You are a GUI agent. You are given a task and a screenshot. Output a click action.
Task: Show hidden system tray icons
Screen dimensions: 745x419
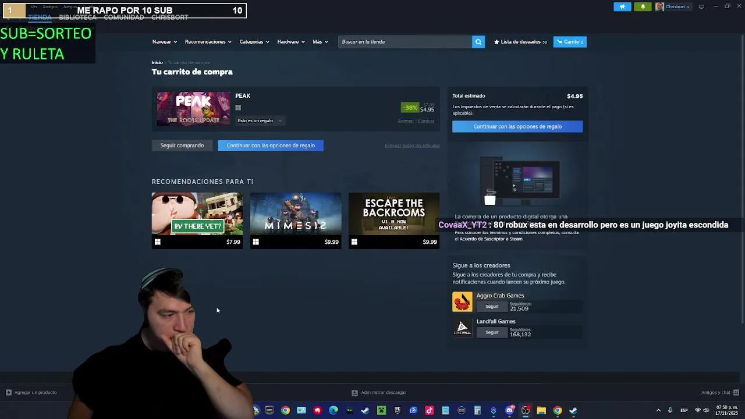pyautogui.click(x=659, y=410)
